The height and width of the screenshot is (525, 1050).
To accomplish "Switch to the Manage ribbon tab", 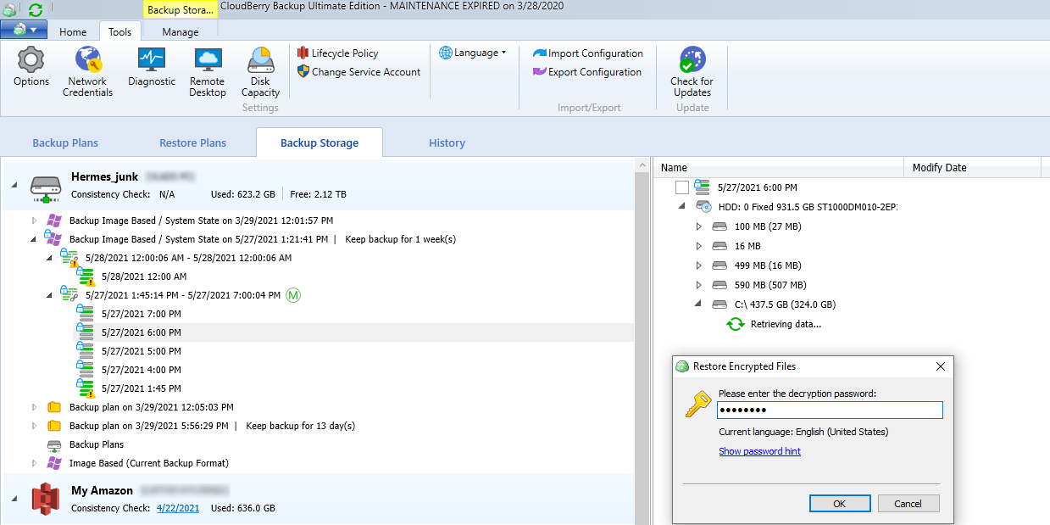I will (x=180, y=32).
